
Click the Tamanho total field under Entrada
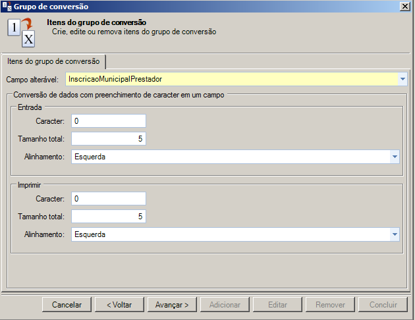tap(109, 139)
